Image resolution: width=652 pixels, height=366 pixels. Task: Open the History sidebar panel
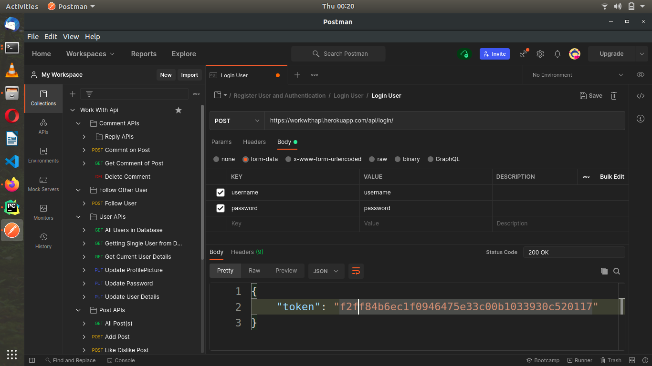click(x=43, y=241)
